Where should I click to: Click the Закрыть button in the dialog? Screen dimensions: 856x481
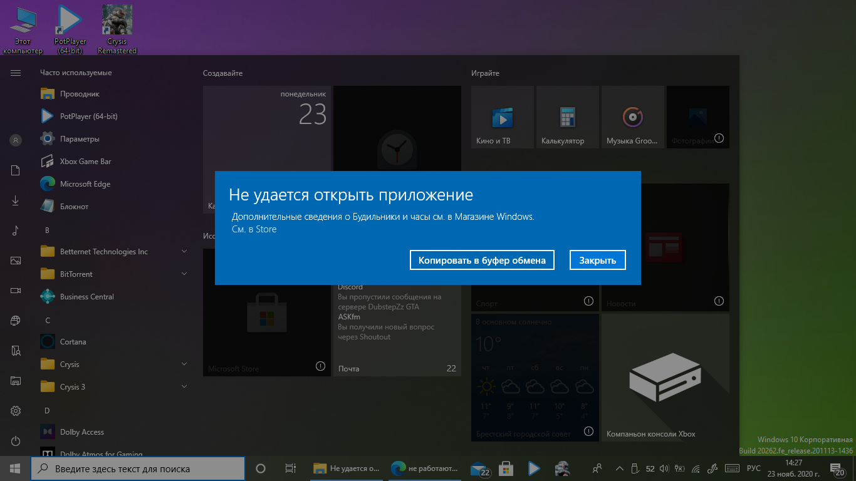tap(598, 260)
